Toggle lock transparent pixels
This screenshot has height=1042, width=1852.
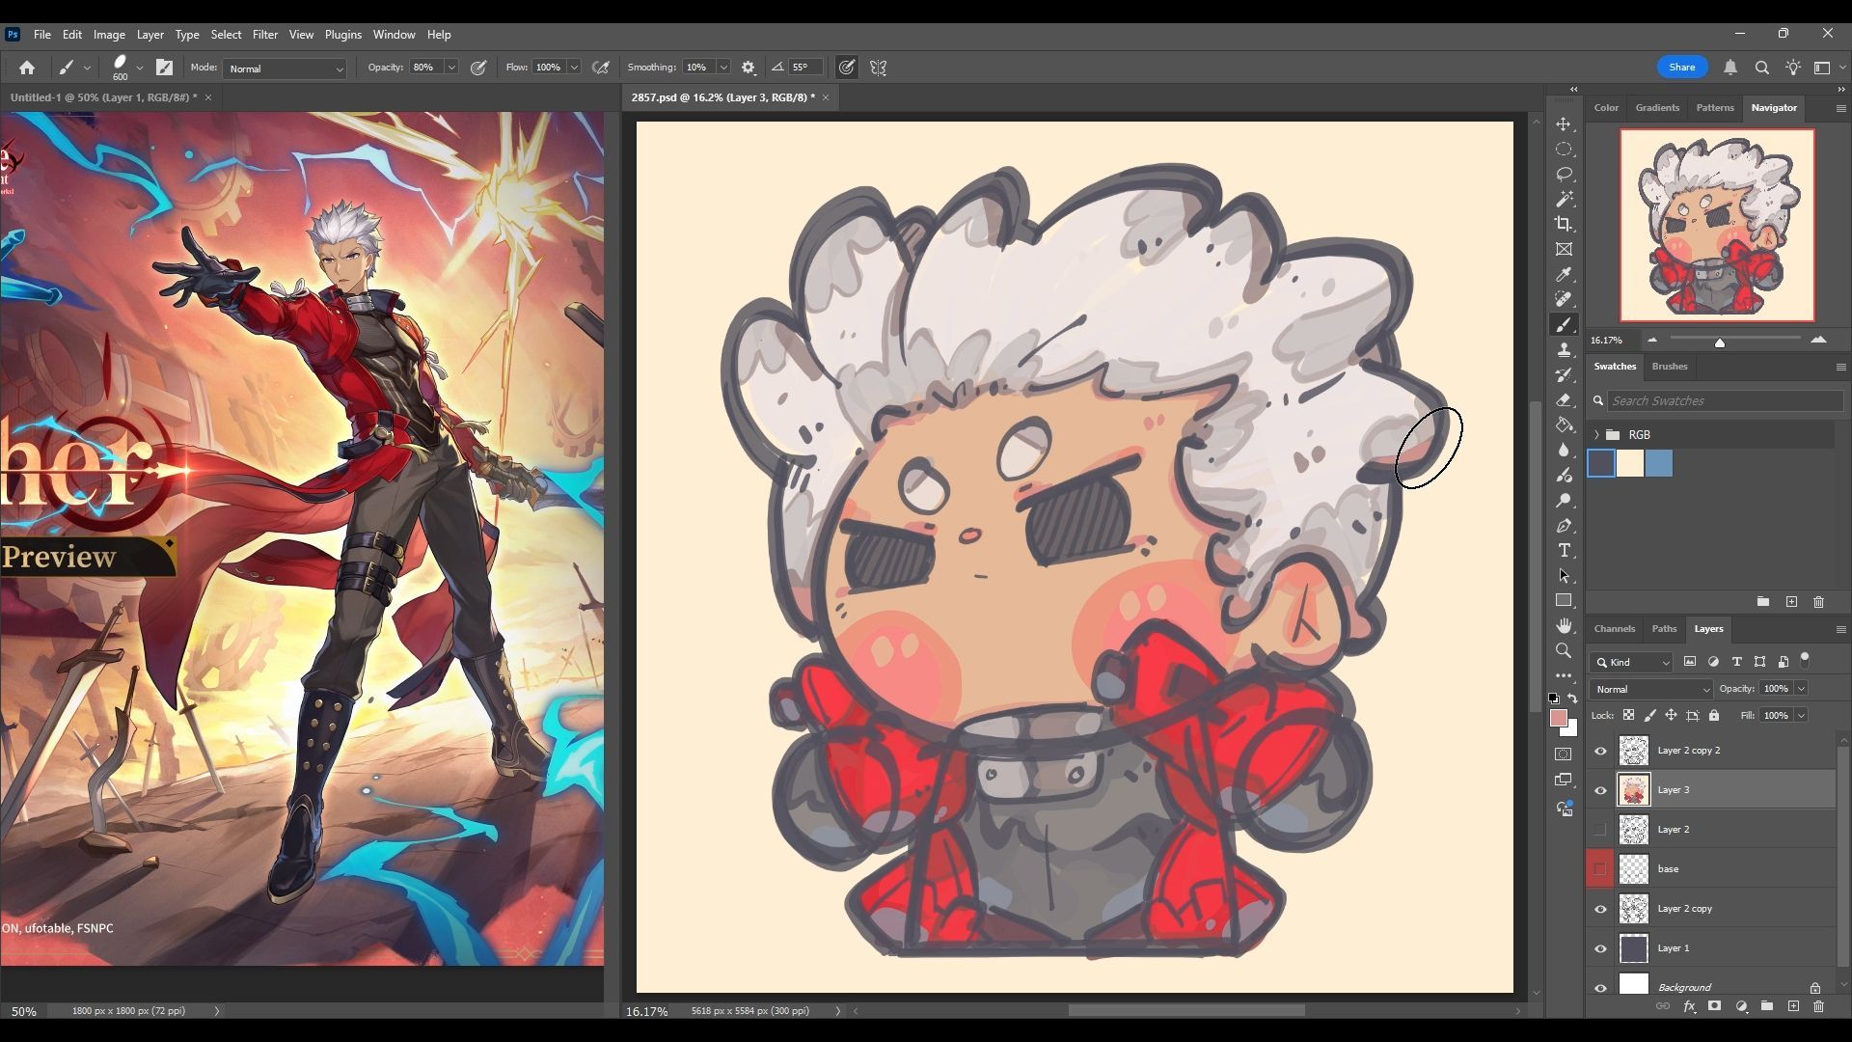point(1628,715)
